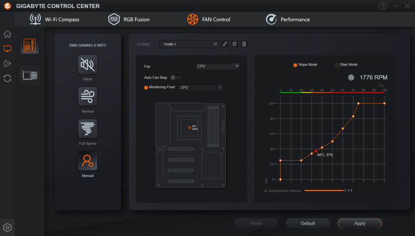Open the settings gear icon

coord(7,227)
